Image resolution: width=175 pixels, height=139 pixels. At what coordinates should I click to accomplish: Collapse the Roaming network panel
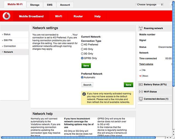click(x=155, y=28)
